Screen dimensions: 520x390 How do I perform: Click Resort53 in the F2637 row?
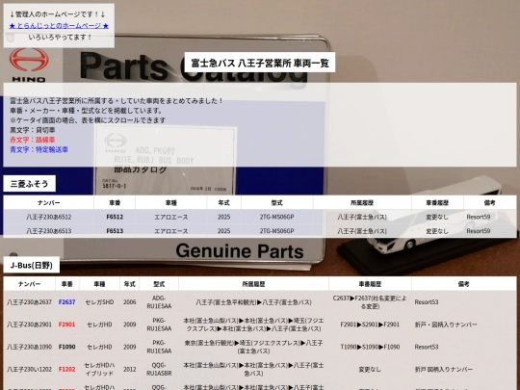(427, 302)
